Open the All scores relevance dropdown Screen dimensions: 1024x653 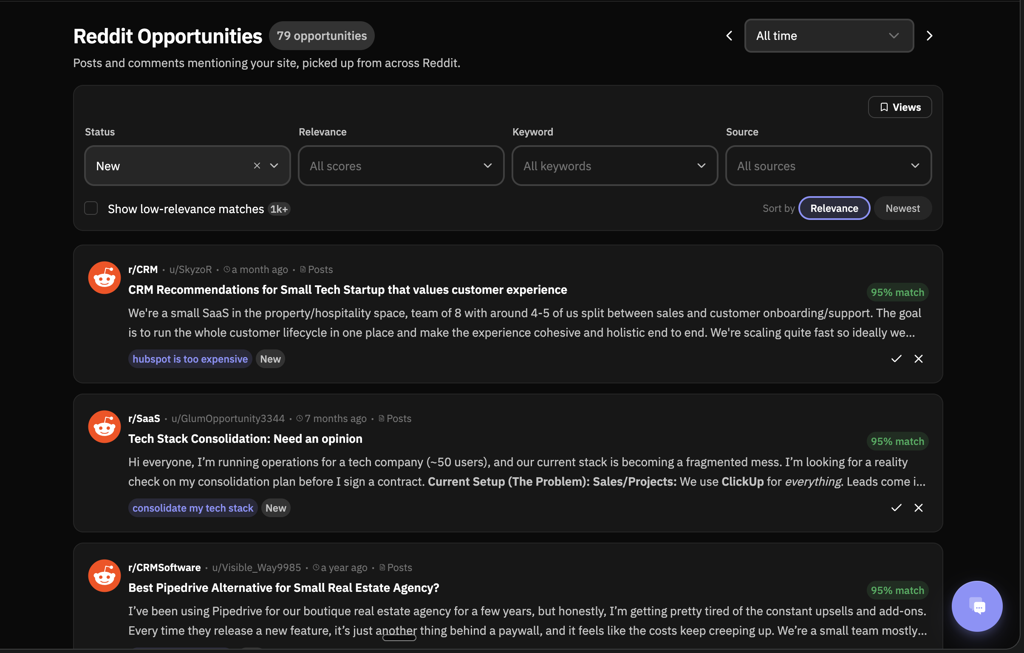401,166
